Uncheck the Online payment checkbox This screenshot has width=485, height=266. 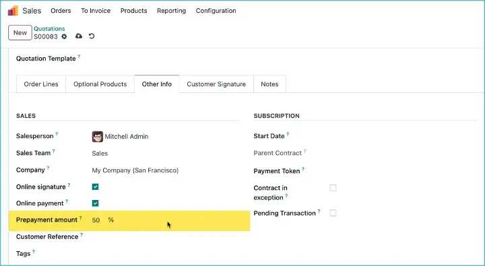coord(95,203)
